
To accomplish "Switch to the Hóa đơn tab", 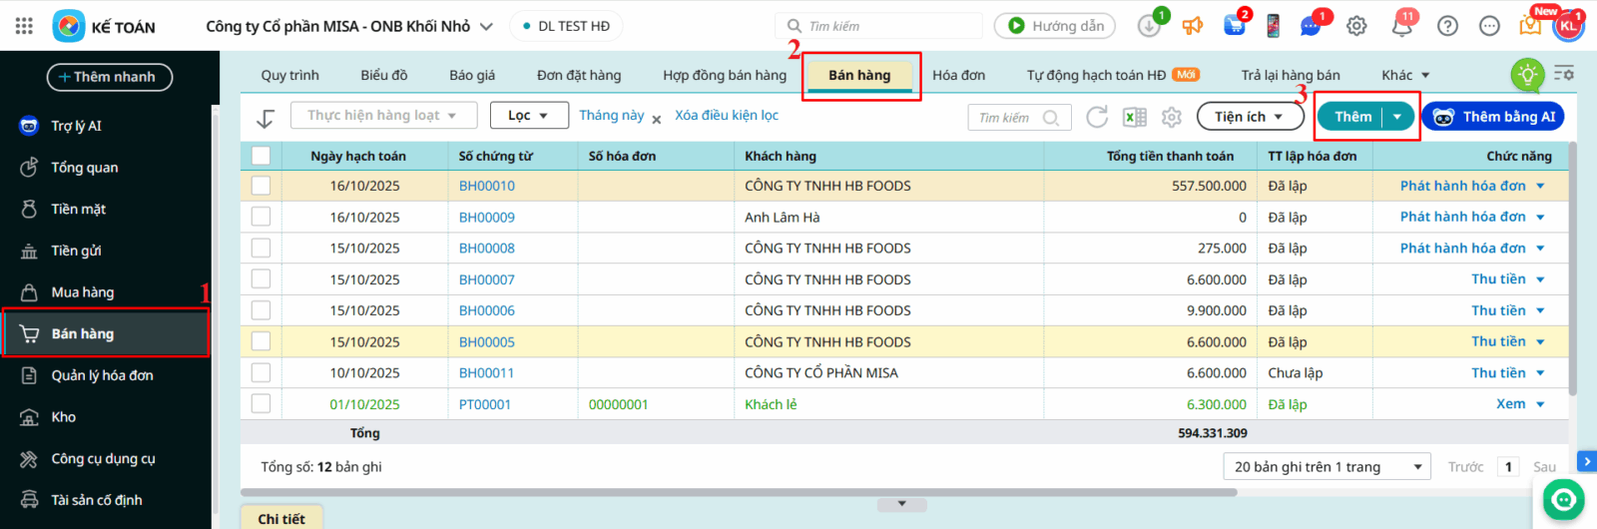I will click(958, 75).
